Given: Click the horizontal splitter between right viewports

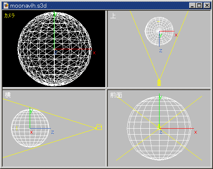Looking at the screenshot, I should coord(159,89).
